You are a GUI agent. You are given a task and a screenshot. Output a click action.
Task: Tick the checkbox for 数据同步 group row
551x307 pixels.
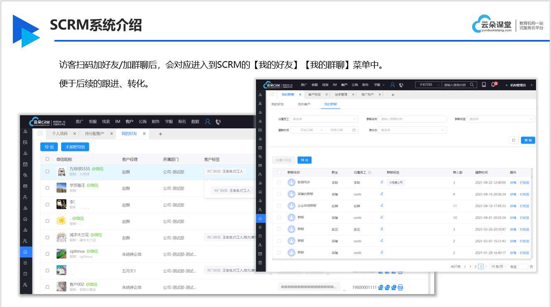tap(279, 182)
